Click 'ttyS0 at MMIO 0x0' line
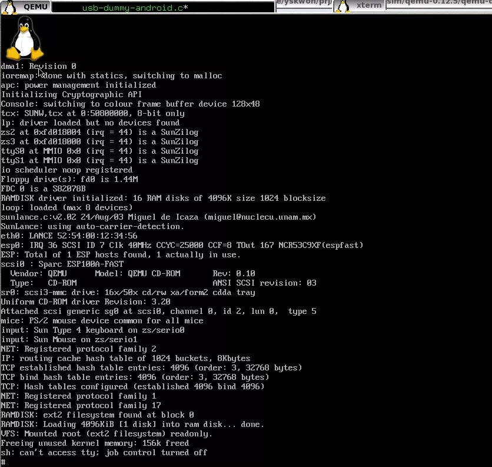 click(99, 151)
